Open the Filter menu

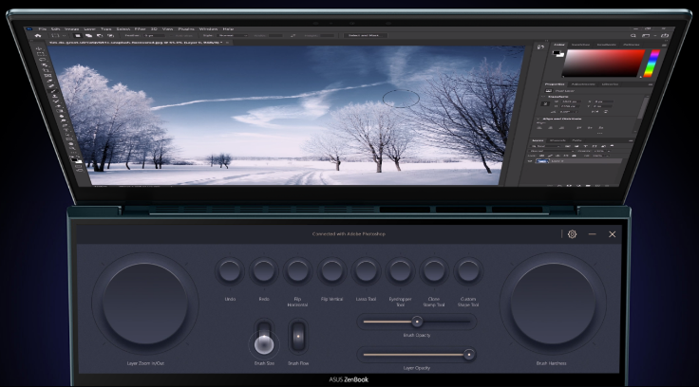(140, 29)
